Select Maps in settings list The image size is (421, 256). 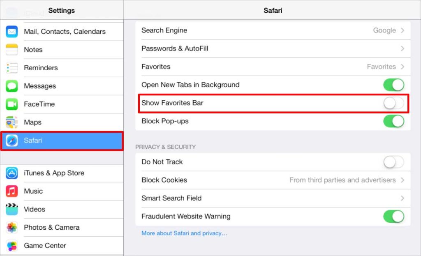(x=62, y=122)
